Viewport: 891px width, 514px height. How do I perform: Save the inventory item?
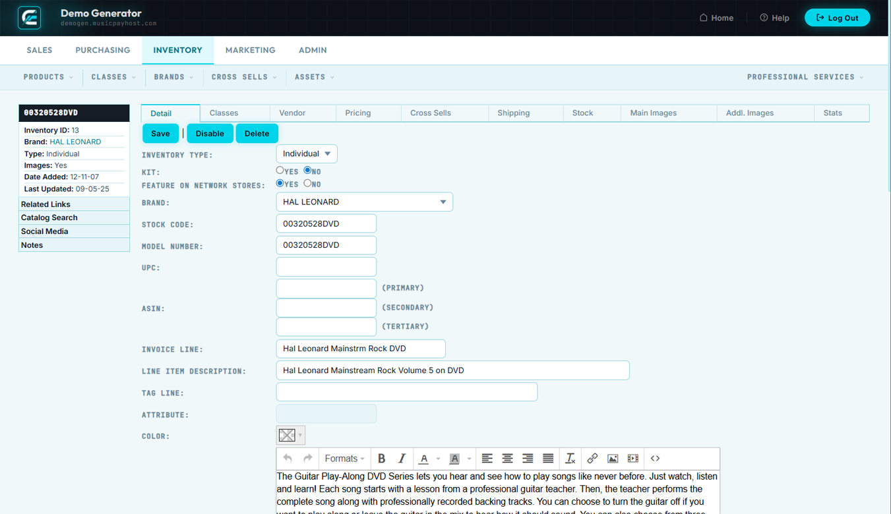click(x=160, y=133)
